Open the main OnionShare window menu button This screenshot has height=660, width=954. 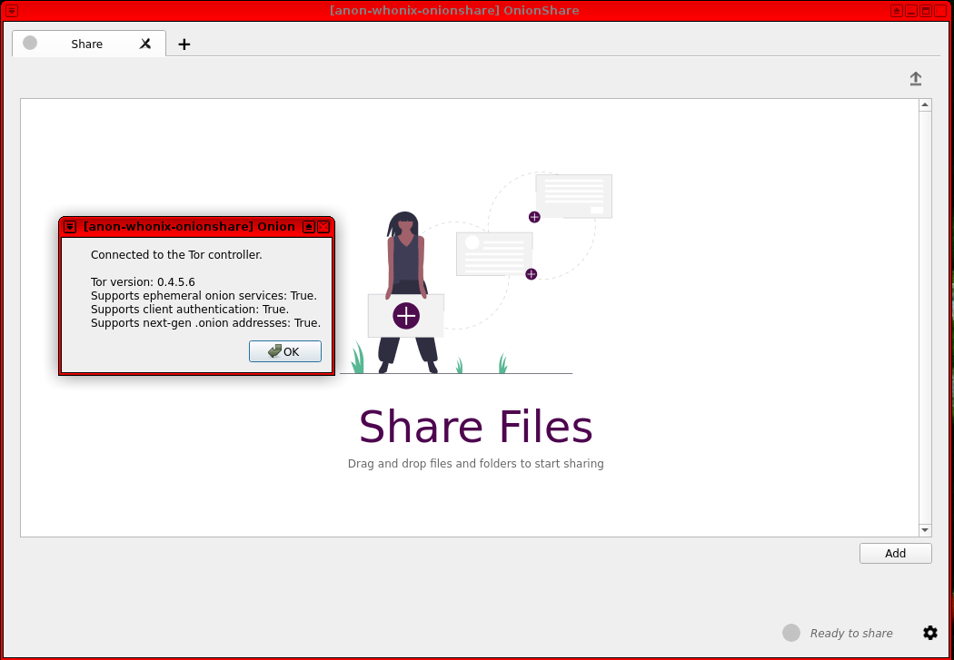click(11, 10)
